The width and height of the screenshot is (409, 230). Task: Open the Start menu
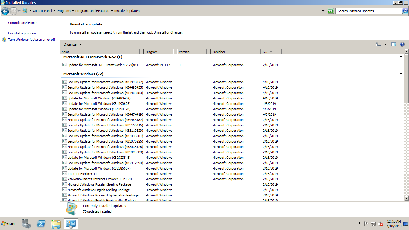(8, 223)
